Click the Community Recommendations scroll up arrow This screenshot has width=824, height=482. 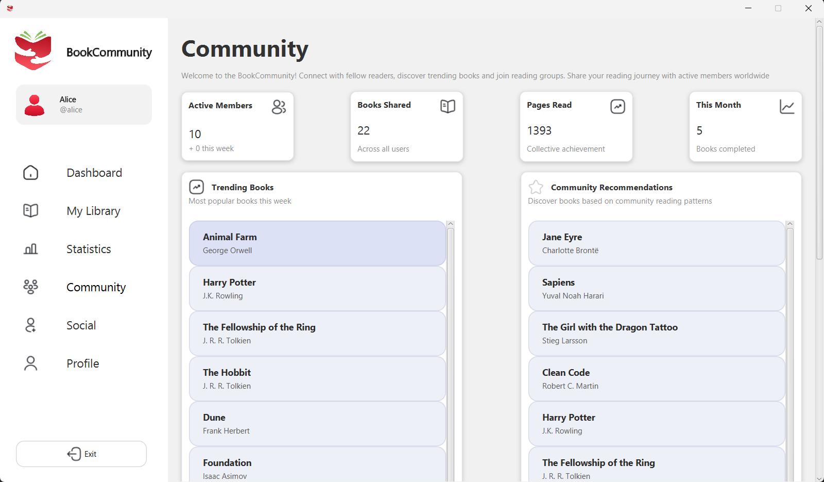point(790,224)
